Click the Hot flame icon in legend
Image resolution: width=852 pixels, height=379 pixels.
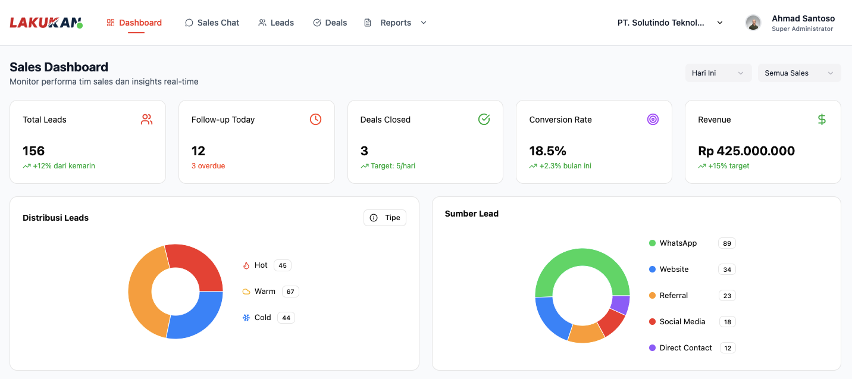tap(246, 265)
